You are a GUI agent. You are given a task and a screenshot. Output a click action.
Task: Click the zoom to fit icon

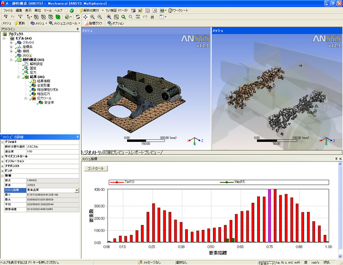109,17
